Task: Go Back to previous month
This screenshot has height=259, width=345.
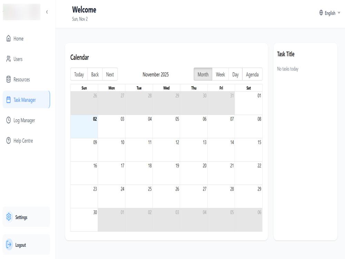Action: [95, 74]
